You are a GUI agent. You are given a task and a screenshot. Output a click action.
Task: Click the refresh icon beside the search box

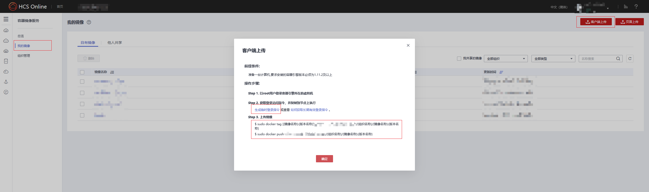coord(630,59)
